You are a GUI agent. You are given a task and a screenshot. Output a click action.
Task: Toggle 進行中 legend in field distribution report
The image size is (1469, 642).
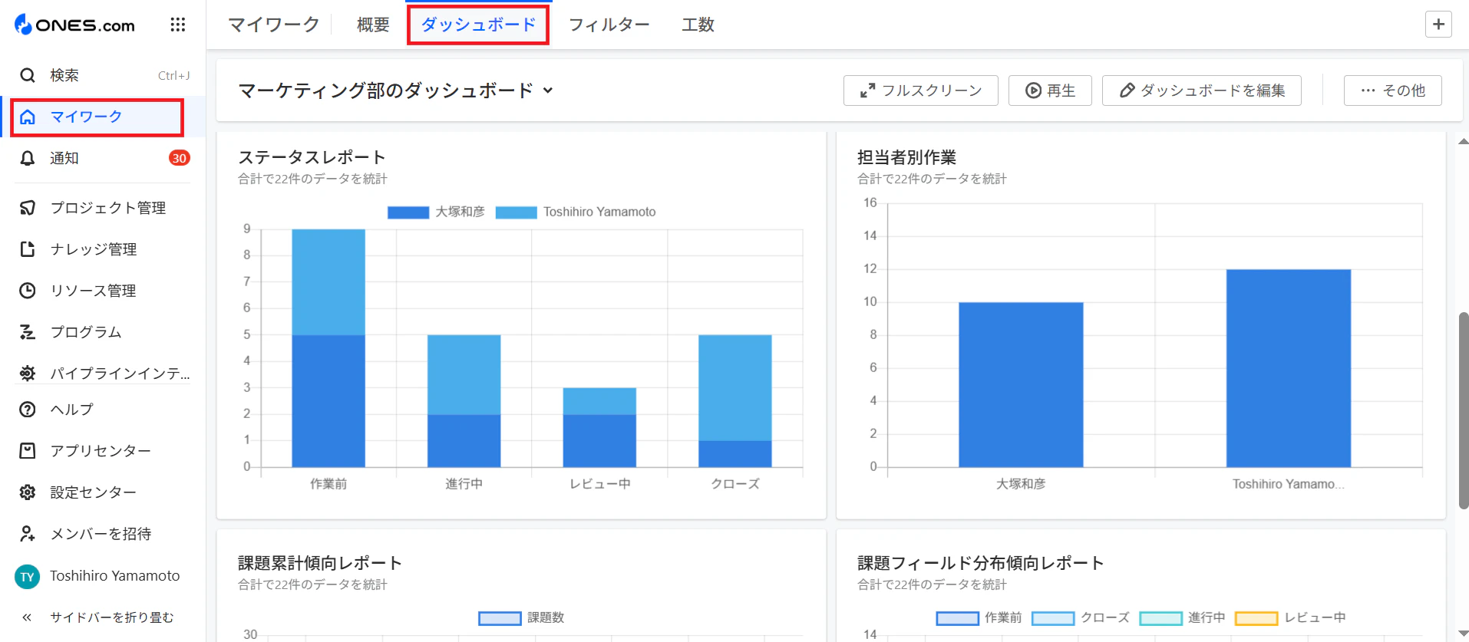1182,618
